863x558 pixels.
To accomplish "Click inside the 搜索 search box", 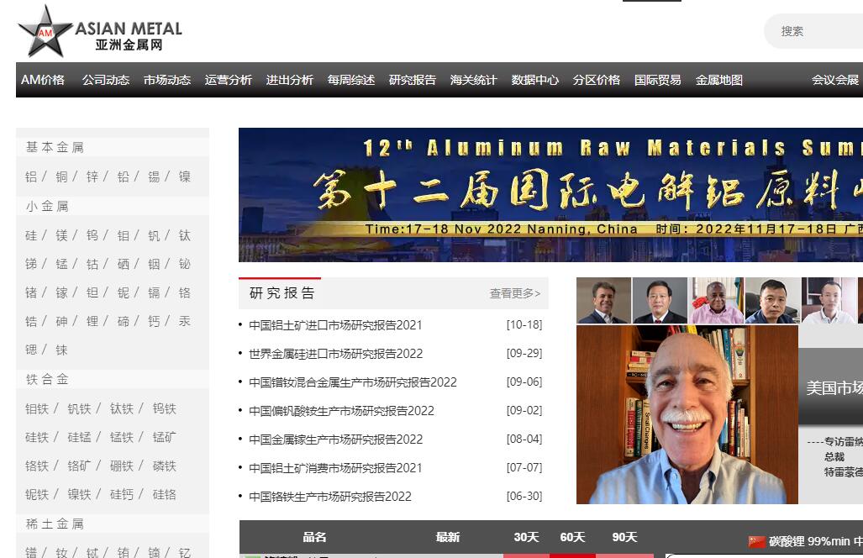I will coord(815,31).
